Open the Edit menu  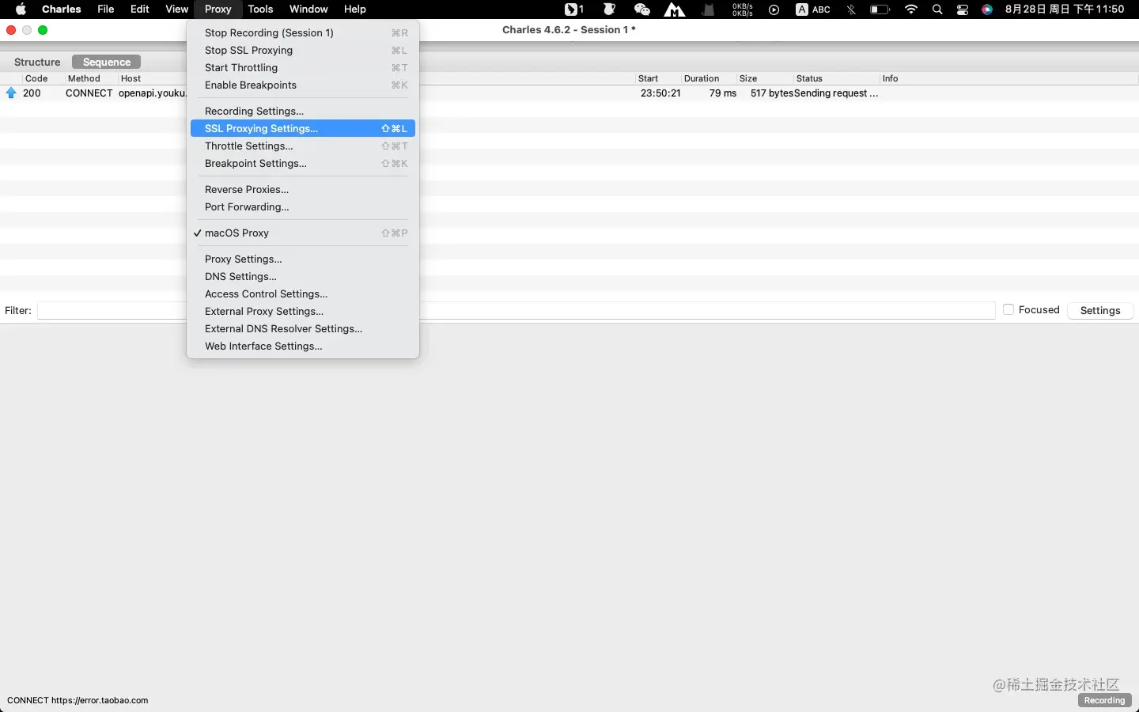pyautogui.click(x=140, y=9)
